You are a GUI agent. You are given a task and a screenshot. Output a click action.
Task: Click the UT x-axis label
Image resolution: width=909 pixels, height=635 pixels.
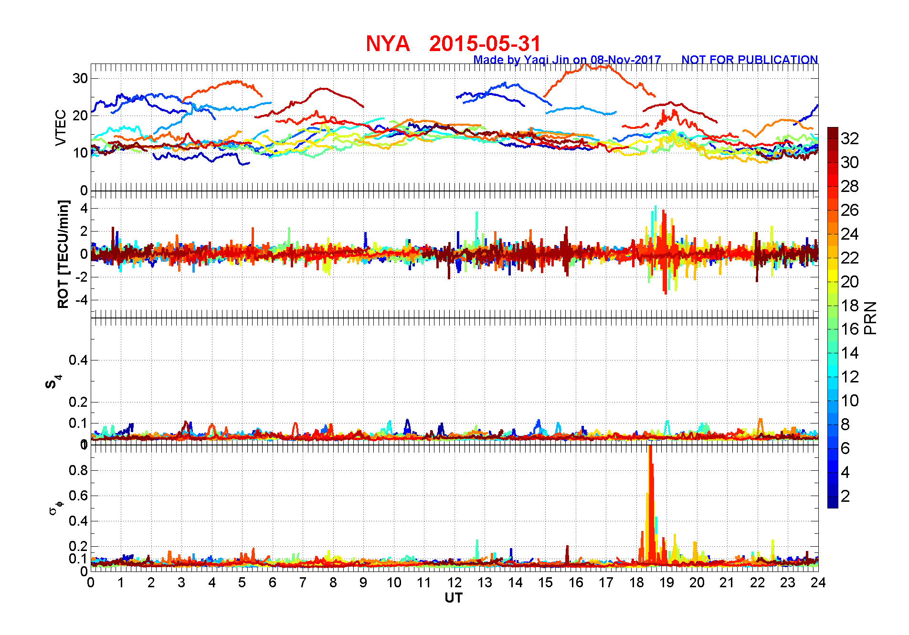(454, 598)
